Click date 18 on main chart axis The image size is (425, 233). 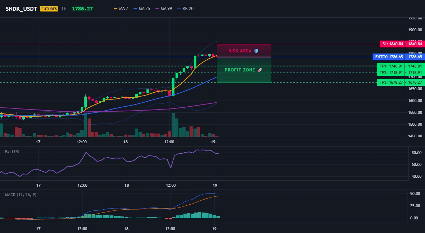(x=126, y=142)
